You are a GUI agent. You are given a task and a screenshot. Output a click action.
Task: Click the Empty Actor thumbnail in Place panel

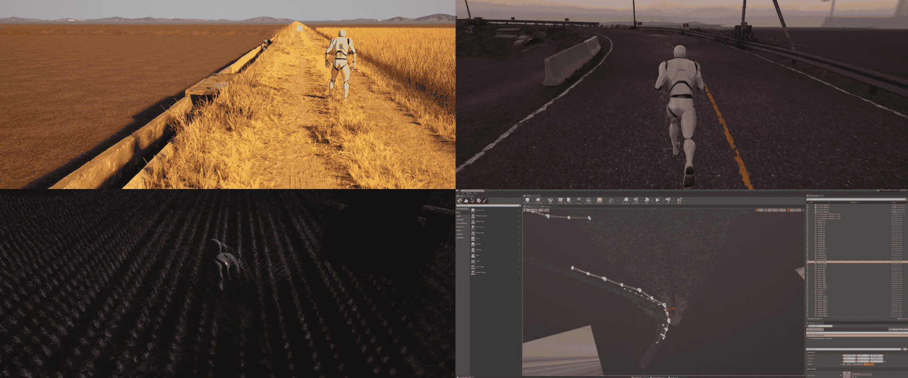coord(473,210)
